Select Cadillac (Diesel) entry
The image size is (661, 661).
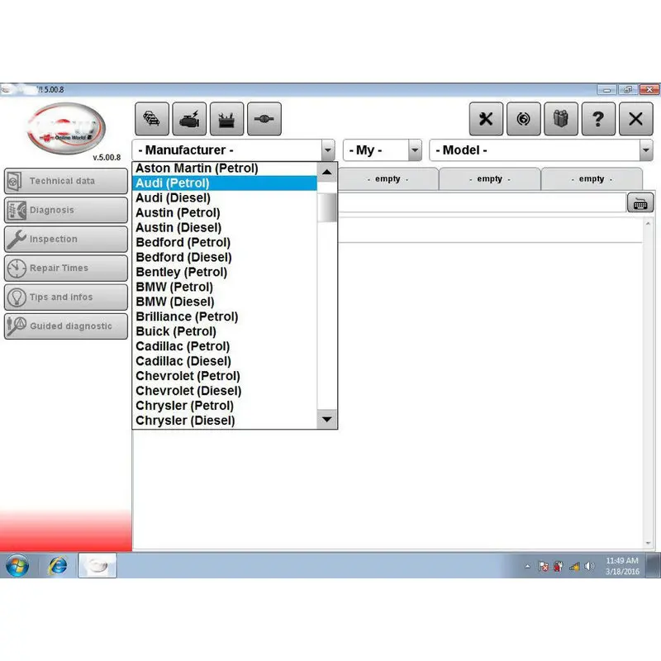pos(225,361)
